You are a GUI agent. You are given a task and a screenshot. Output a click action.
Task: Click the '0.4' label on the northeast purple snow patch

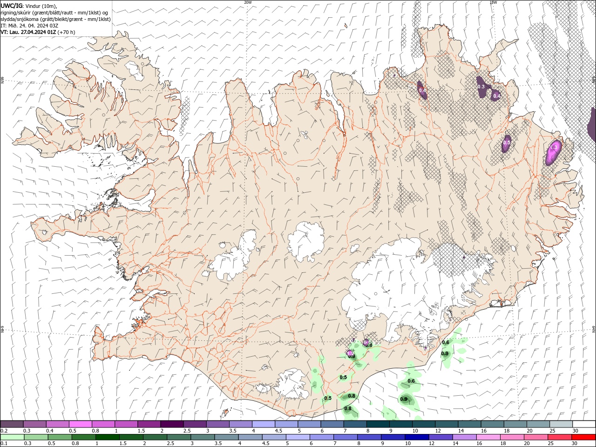coord(496,96)
